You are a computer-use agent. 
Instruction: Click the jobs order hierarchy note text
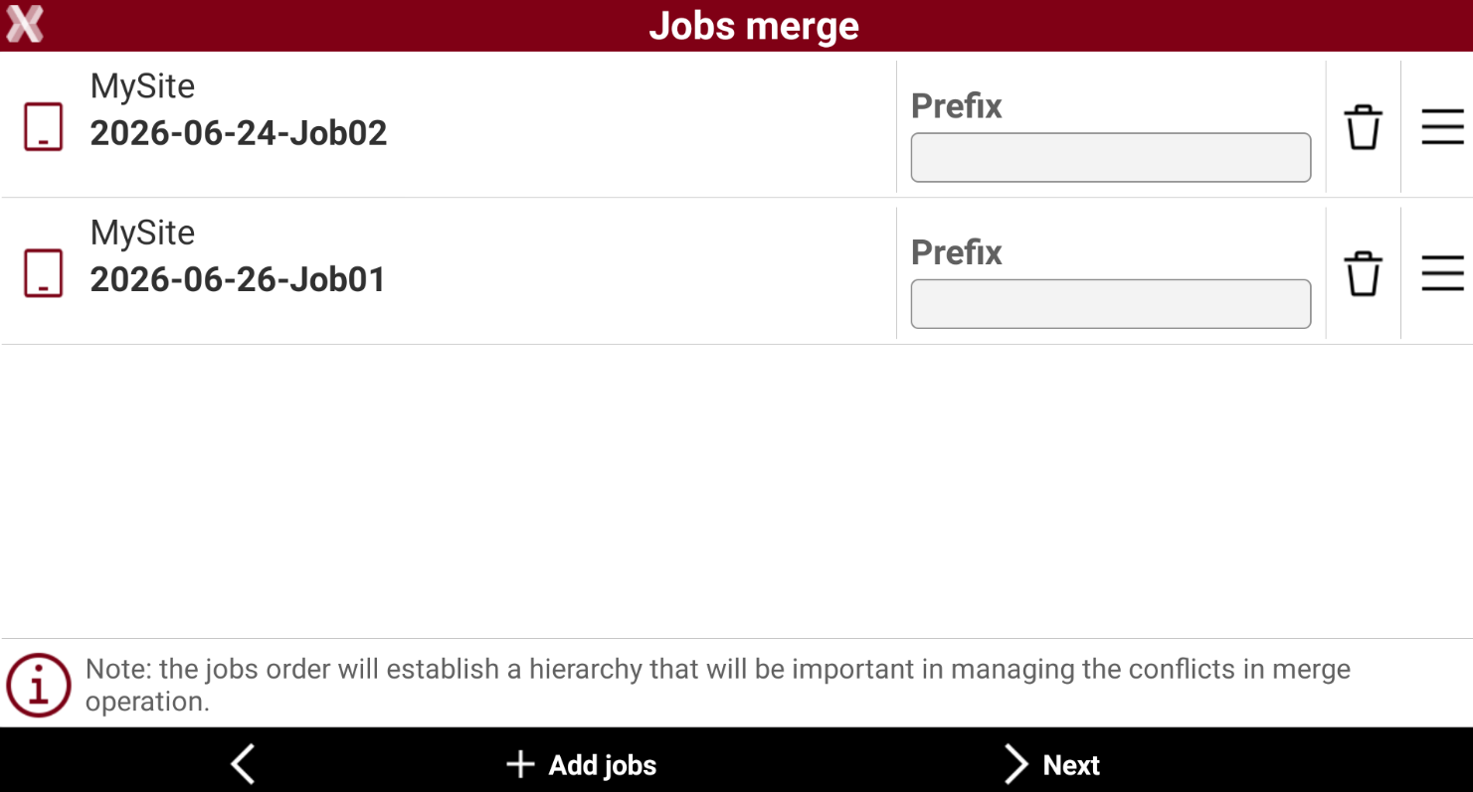pos(718,685)
